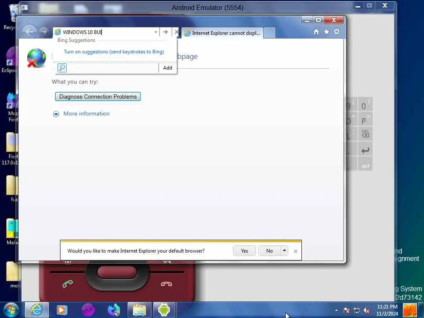Screen dimensions: 424x318
Task: Click the Android Emulator window menu icon
Action: (24, 7)
